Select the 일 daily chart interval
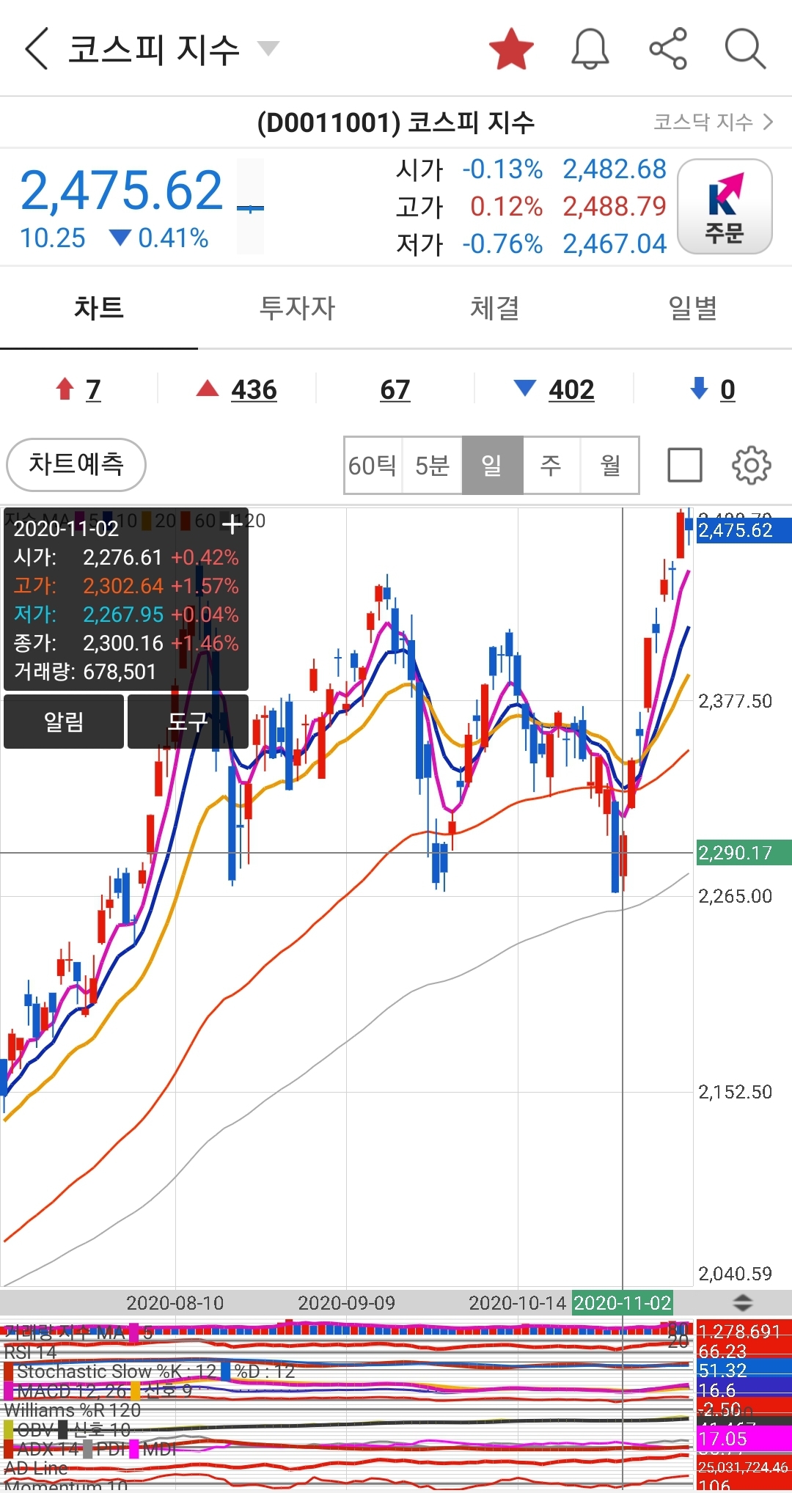792x1493 pixels. 492,465
